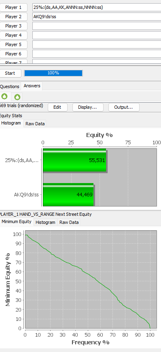
Task: Open Next Street Equity Histogram tab
Action: tap(45, 222)
